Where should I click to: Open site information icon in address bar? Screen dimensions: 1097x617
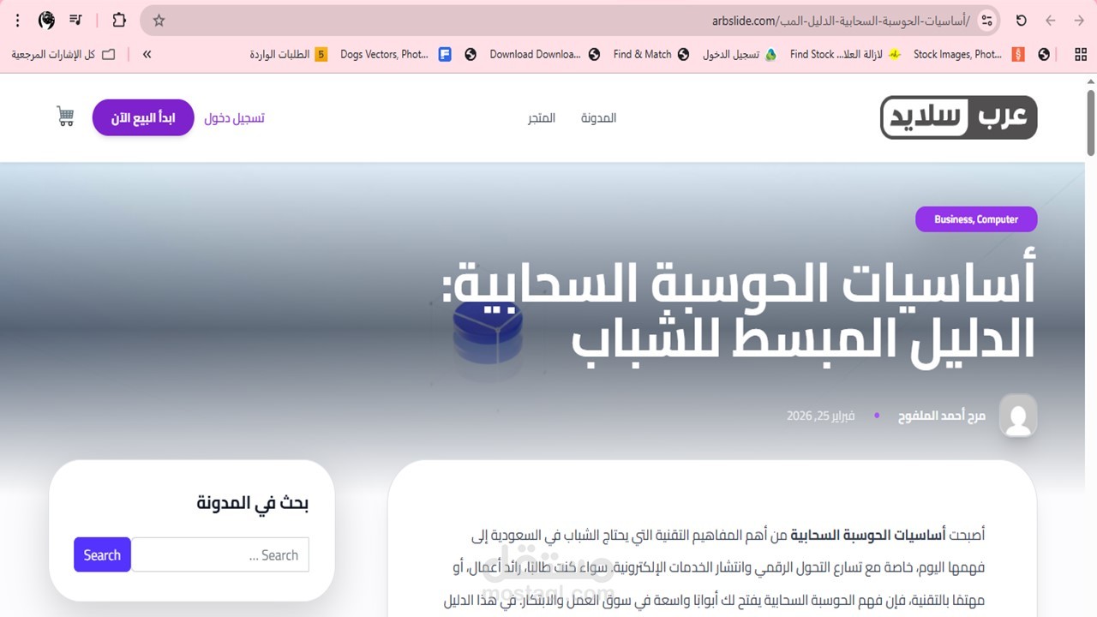pyautogui.click(x=986, y=21)
